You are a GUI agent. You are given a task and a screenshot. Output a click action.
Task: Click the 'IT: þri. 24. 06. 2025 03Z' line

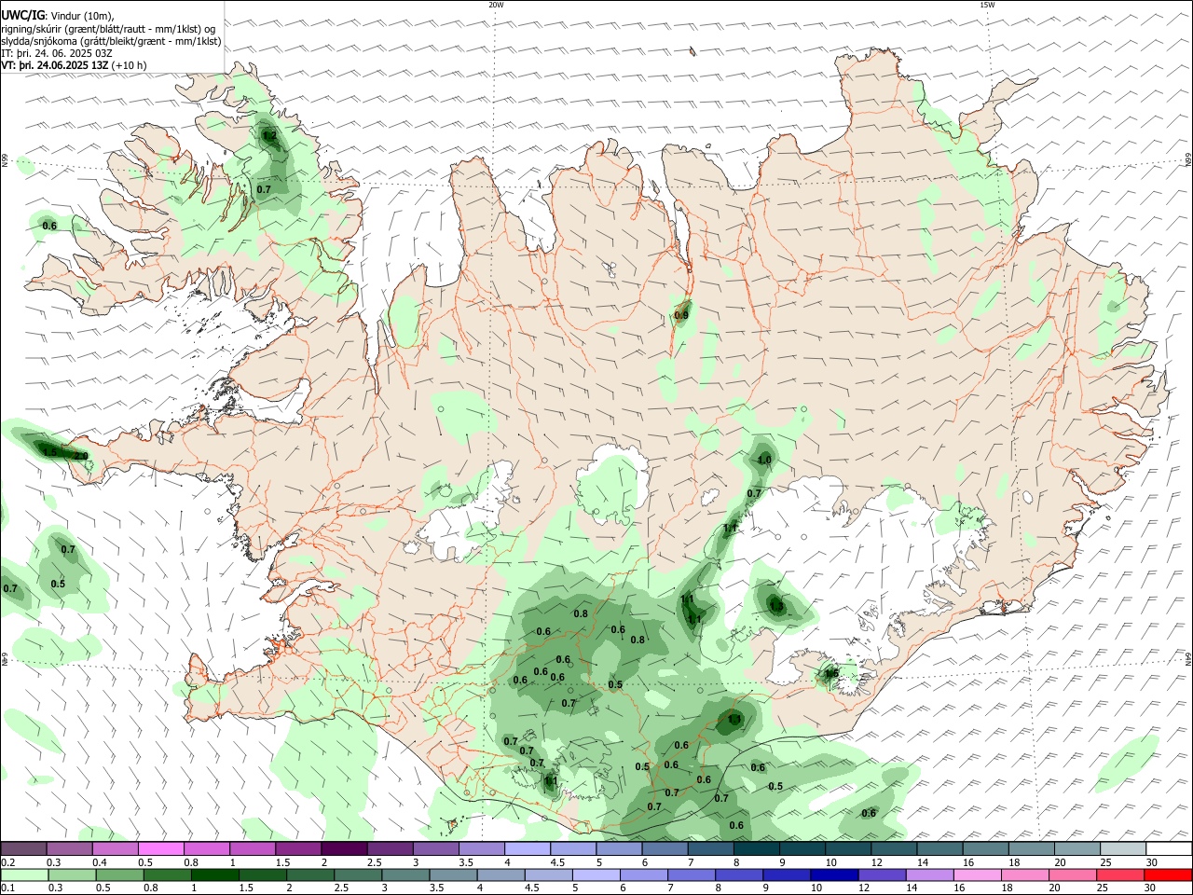pos(57,53)
